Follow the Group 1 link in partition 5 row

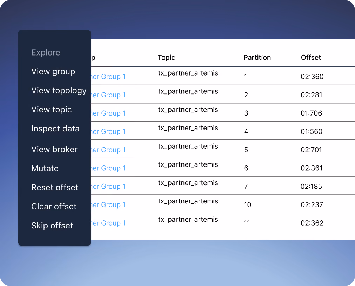(x=108, y=150)
